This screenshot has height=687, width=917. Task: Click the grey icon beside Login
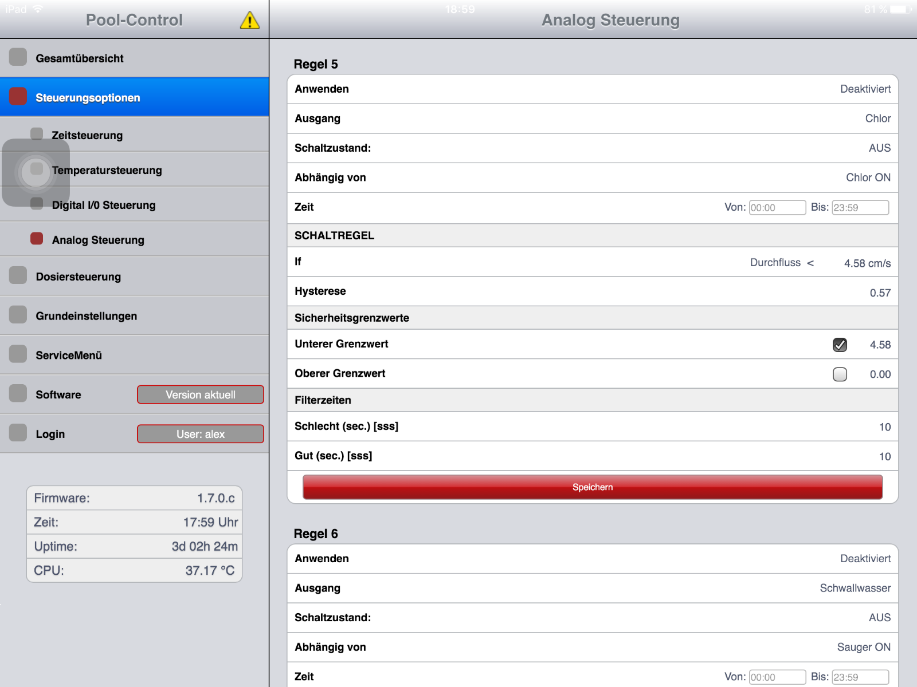point(18,433)
